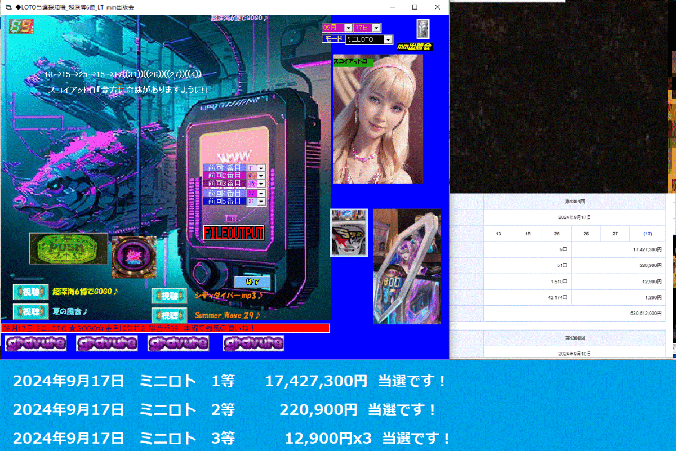This screenshot has height=451, width=676.
Task: Click the 1,510口 winners cell
Action: [x=527, y=281]
